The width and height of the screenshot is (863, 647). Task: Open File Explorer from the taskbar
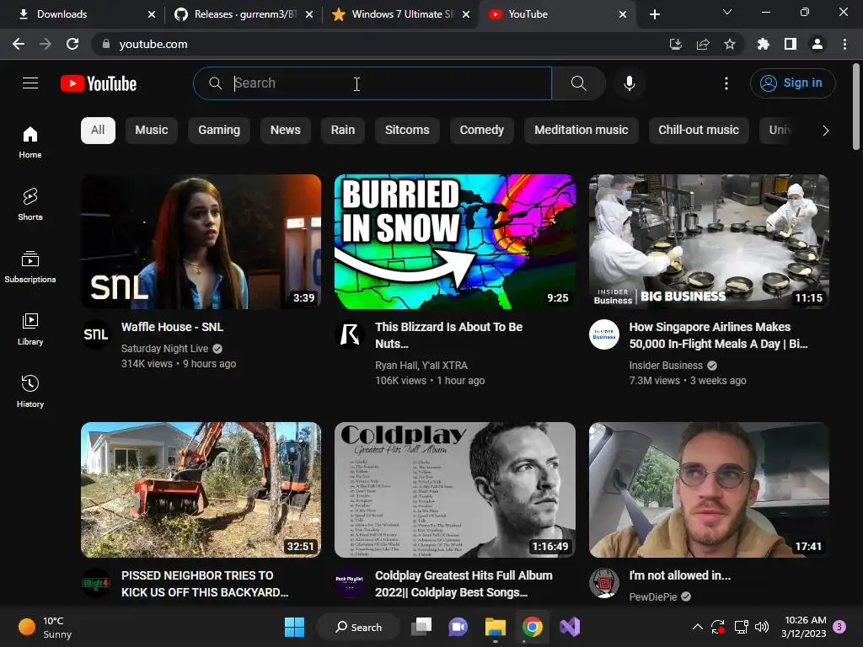495,627
